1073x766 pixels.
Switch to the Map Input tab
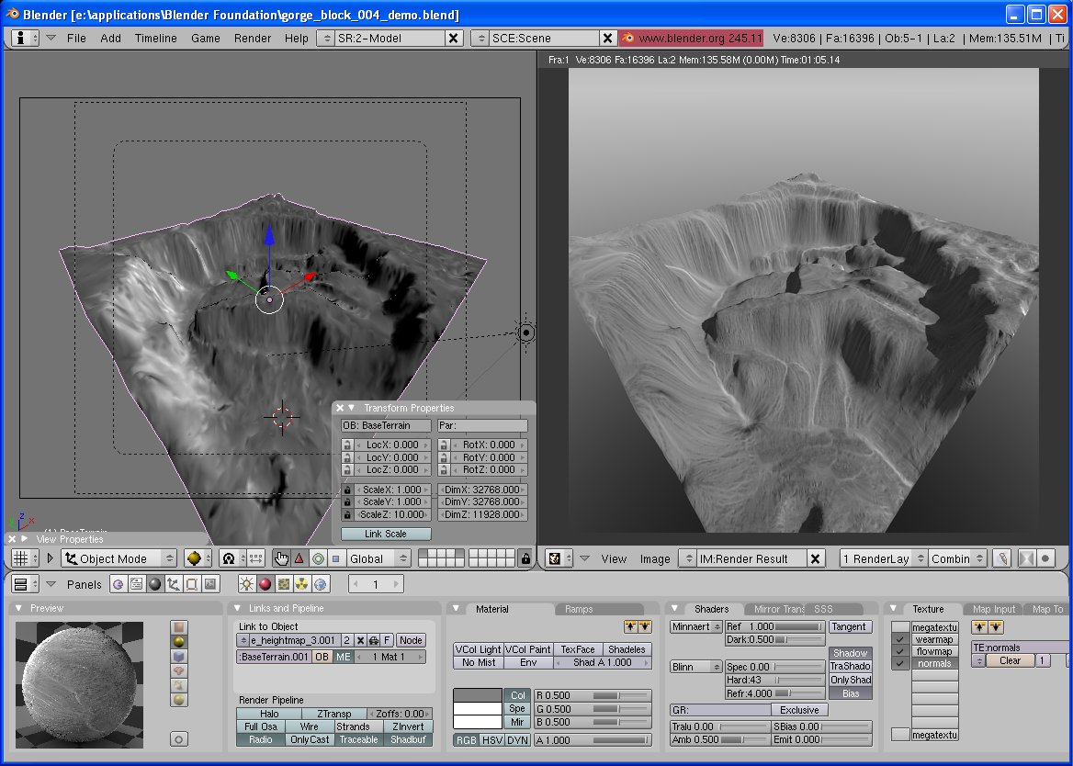[x=994, y=609]
